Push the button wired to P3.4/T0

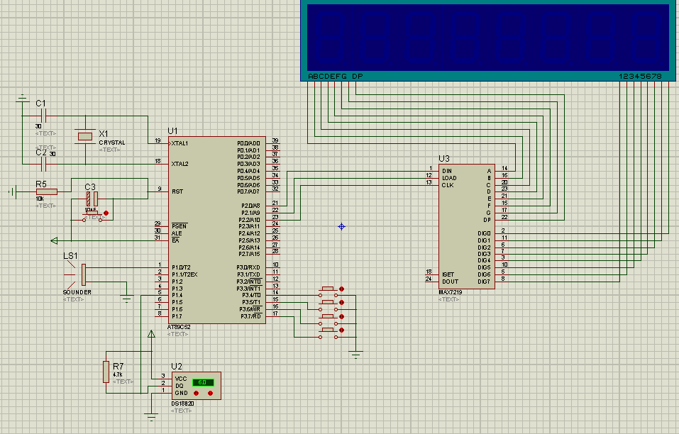pos(328,289)
